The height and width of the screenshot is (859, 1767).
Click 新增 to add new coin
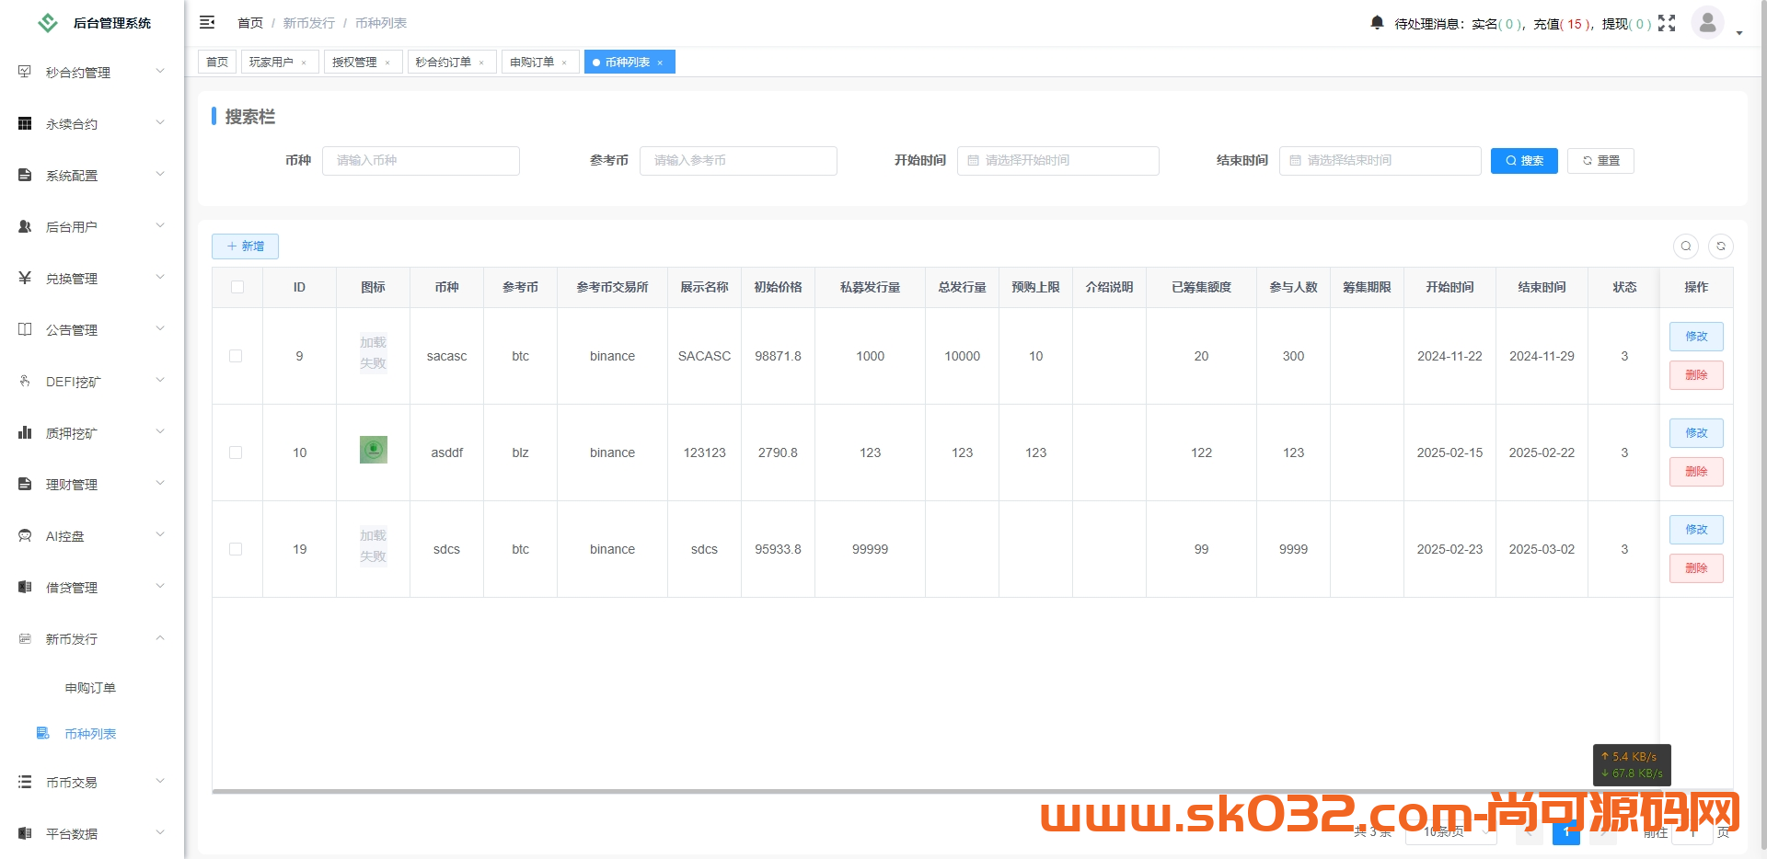click(x=245, y=246)
